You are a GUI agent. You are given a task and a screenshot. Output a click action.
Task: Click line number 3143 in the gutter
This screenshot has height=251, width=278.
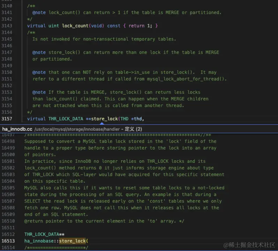pyautogui.click(x=7, y=26)
